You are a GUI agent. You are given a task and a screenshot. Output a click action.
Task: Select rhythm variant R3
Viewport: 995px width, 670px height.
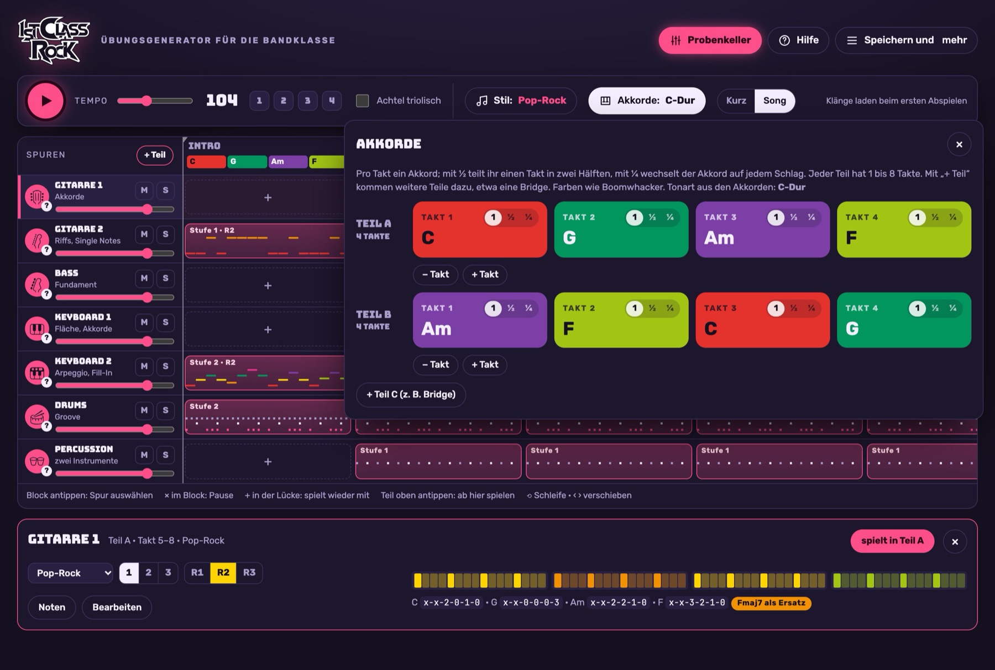pos(249,573)
